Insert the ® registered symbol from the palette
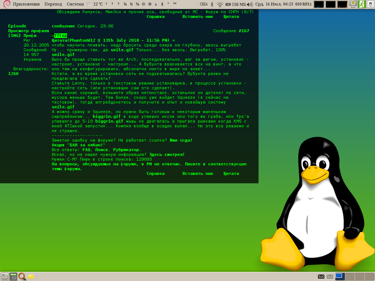375x281 pixels. point(150,4)
